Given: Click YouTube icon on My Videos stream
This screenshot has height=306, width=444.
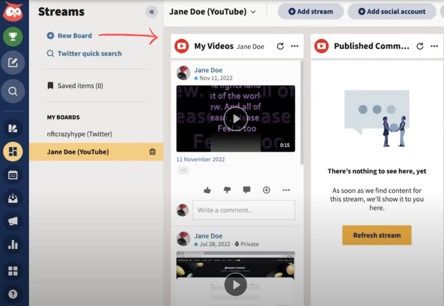Looking at the screenshot, I should pos(181,46).
